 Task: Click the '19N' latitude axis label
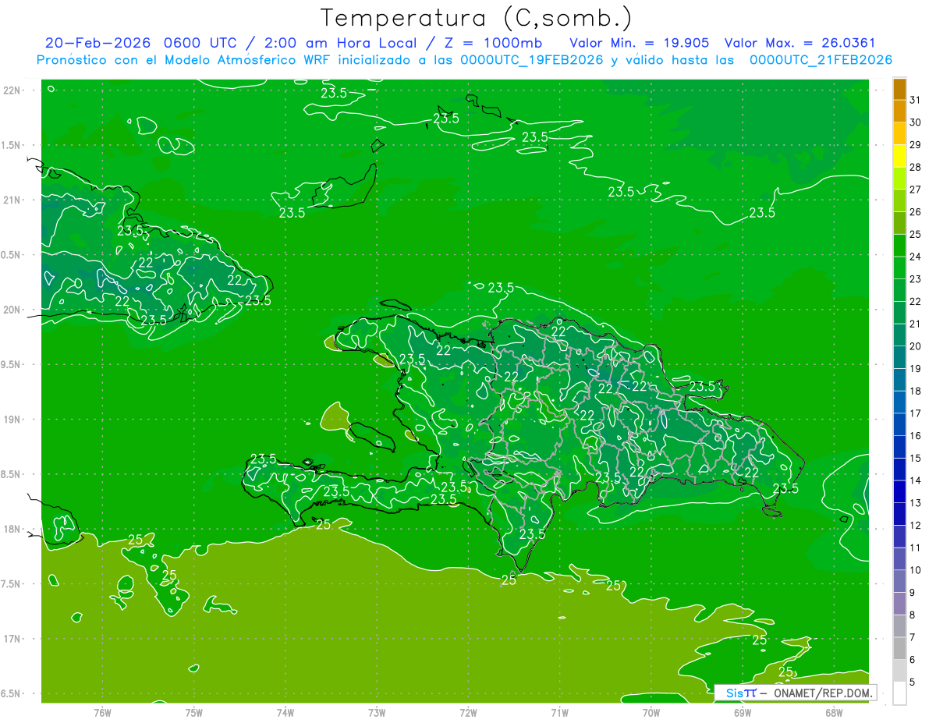pyautogui.click(x=12, y=419)
